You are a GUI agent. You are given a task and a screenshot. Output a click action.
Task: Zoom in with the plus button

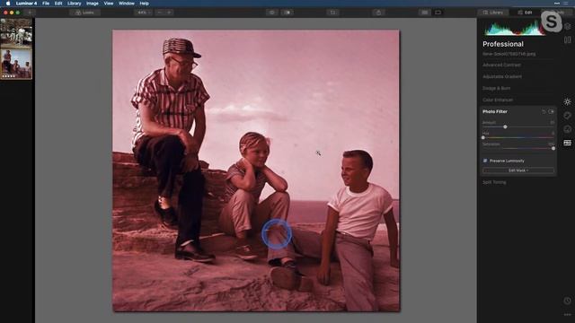point(169,13)
